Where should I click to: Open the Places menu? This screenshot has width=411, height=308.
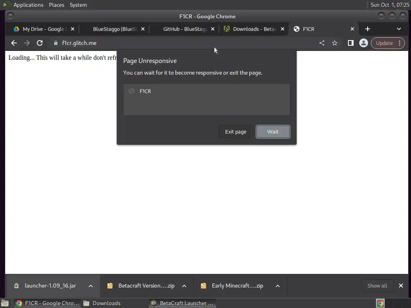tap(57, 5)
